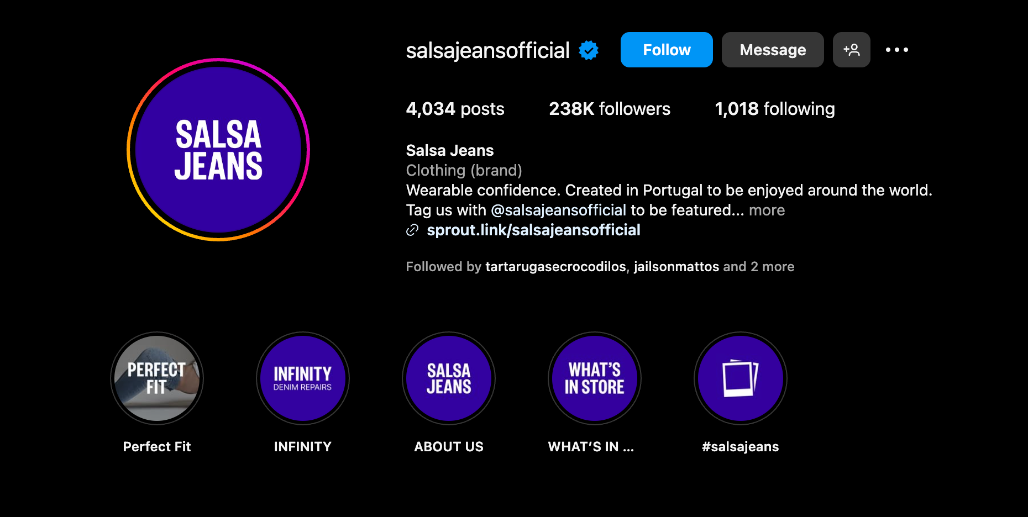Click the verified badge icon

(x=589, y=50)
